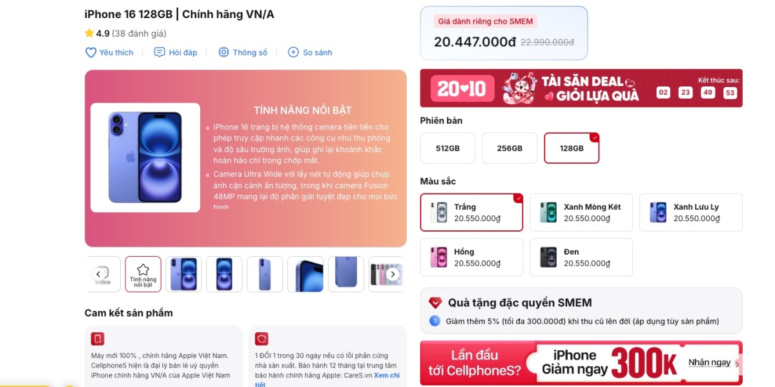The image size is (775, 387).
Task: Open the 20-10 Tài Săn Deal banner
Action: pos(581,88)
